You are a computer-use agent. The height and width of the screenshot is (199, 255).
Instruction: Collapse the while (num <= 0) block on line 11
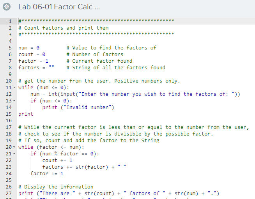click(14, 87)
